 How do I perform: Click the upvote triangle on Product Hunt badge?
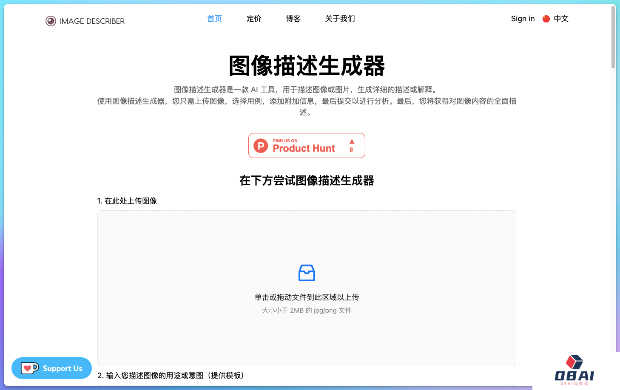coord(351,142)
